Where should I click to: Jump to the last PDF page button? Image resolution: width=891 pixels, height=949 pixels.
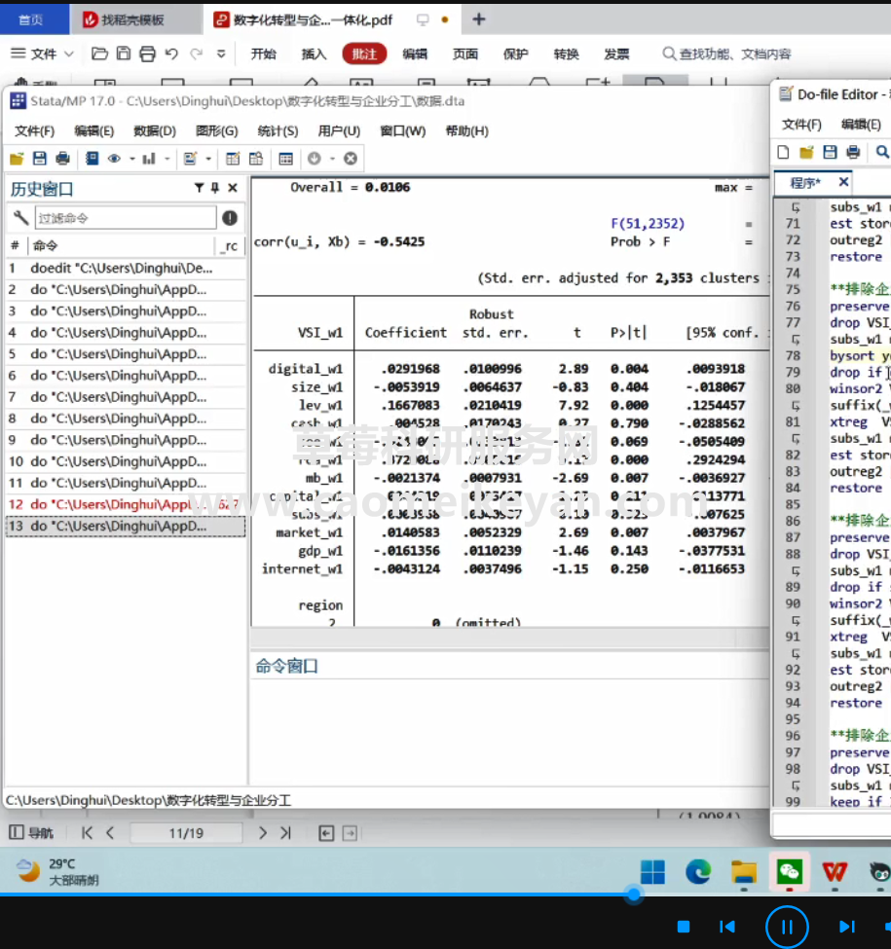point(285,833)
